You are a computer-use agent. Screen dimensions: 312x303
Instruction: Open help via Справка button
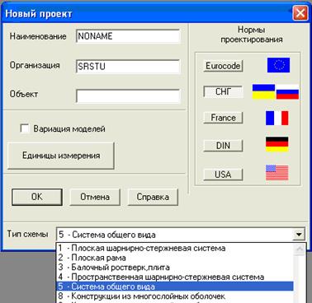point(153,197)
